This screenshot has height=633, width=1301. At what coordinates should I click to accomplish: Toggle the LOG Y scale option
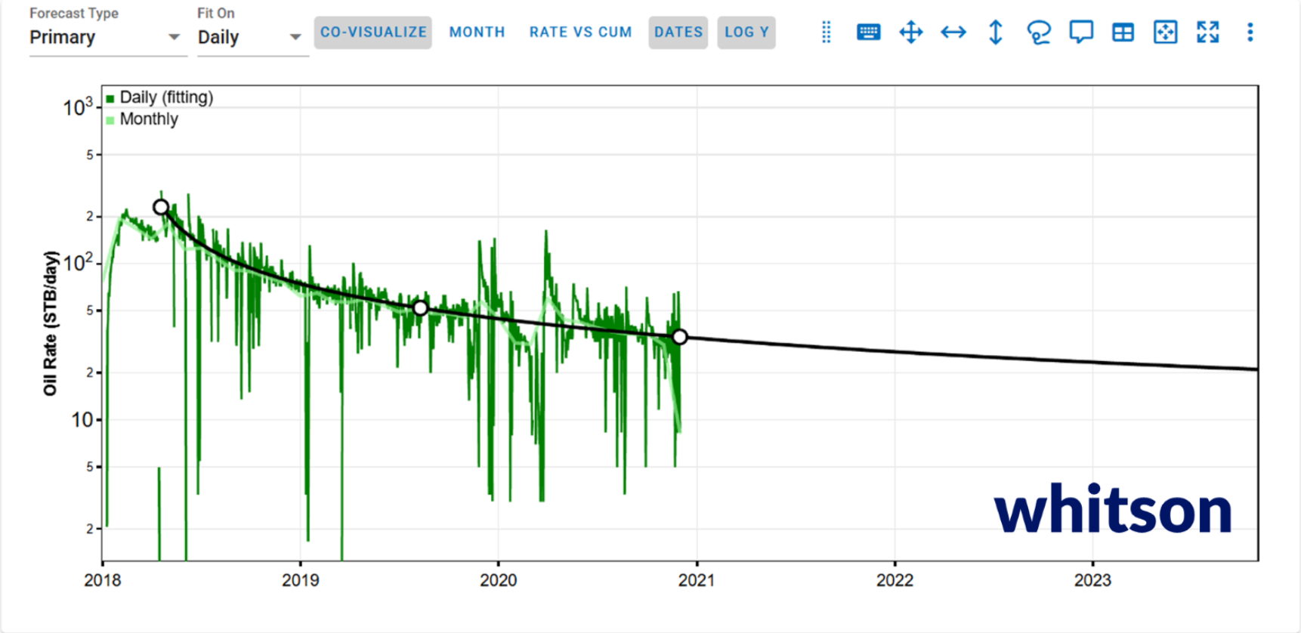pos(746,32)
